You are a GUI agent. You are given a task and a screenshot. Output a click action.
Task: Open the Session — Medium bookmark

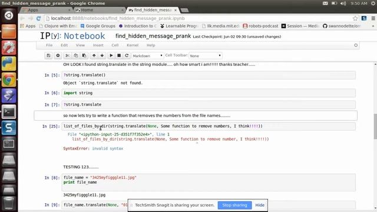tap(300, 26)
